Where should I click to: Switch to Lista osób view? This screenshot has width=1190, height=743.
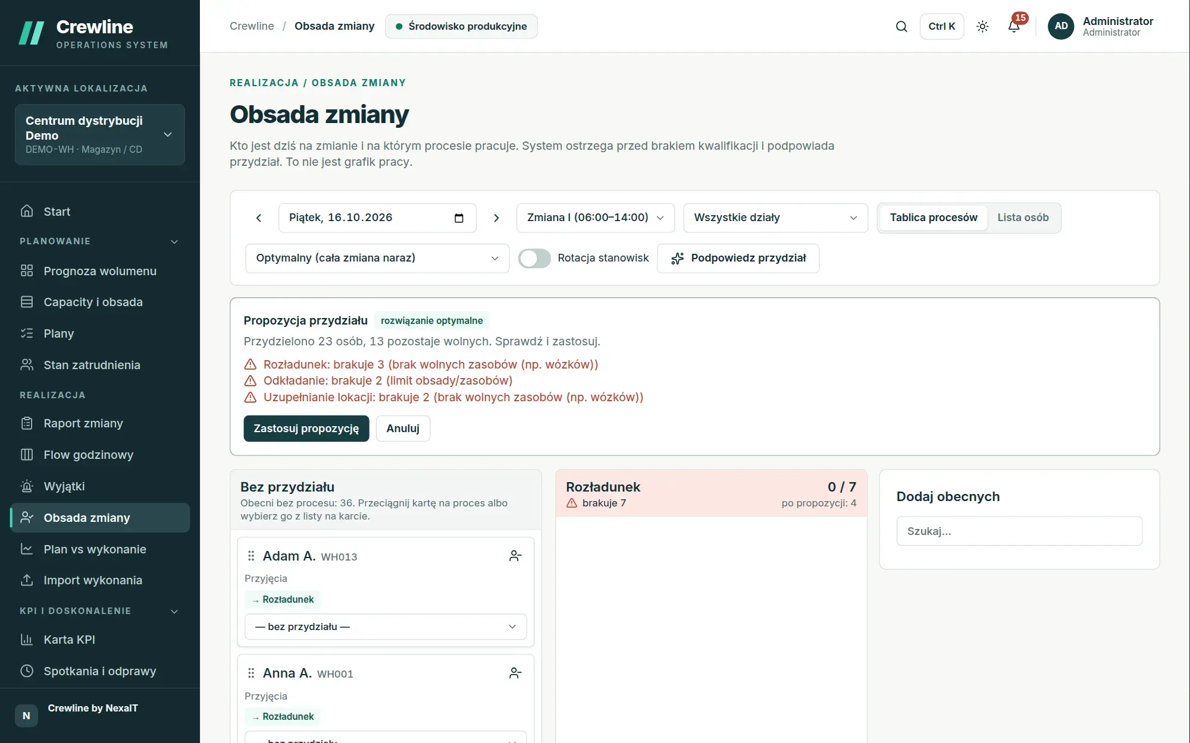pyautogui.click(x=1023, y=218)
